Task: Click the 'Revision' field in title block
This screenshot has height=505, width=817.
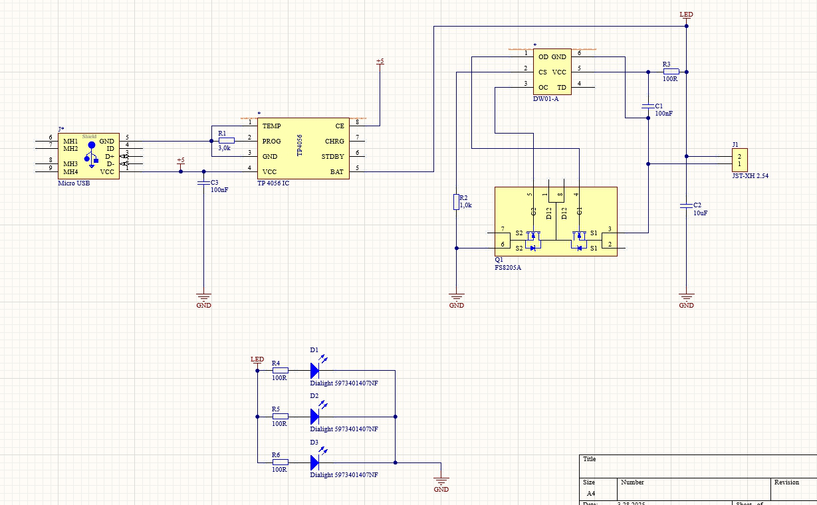Action: (787, 482)
